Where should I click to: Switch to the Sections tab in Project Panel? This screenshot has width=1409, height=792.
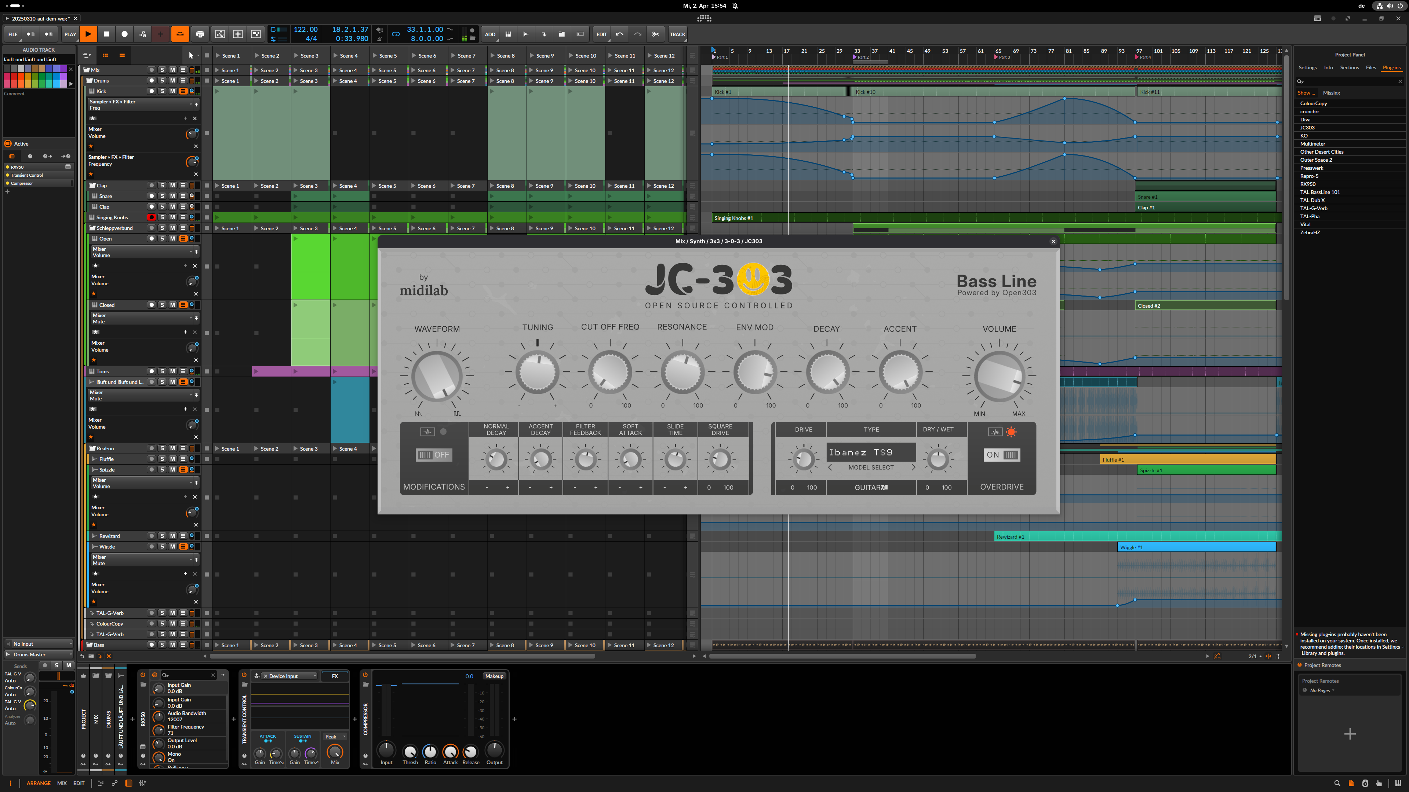1349,68
